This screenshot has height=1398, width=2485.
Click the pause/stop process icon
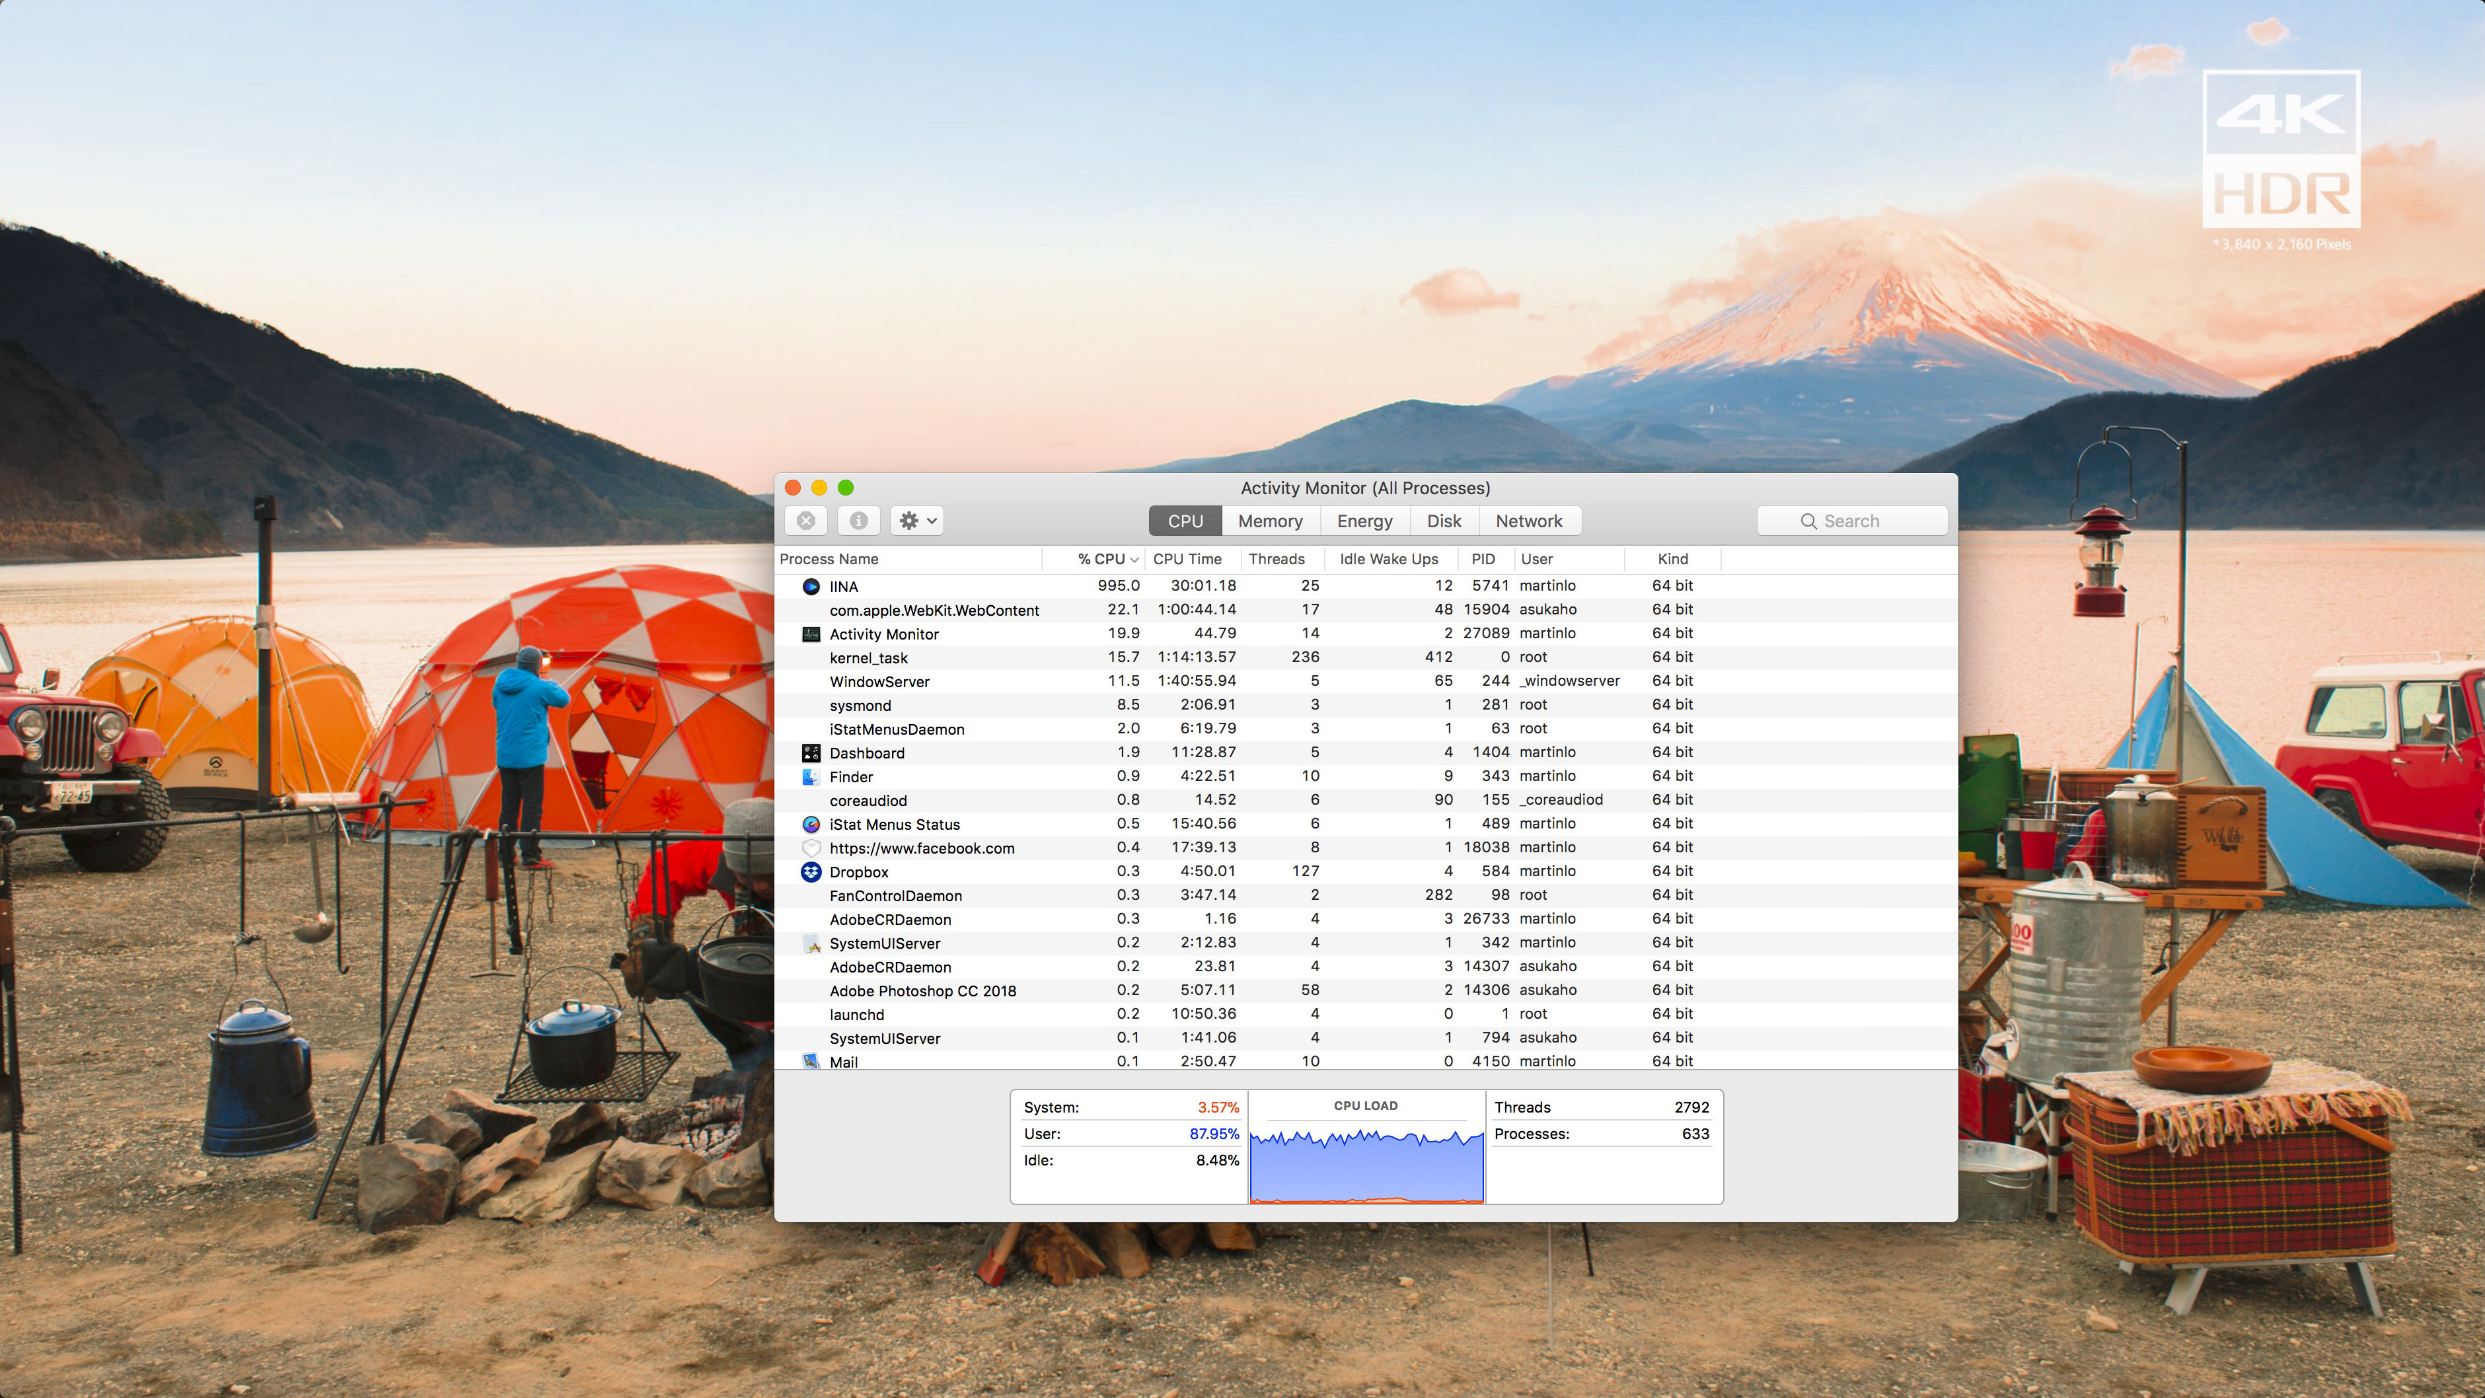pos(805,521)
